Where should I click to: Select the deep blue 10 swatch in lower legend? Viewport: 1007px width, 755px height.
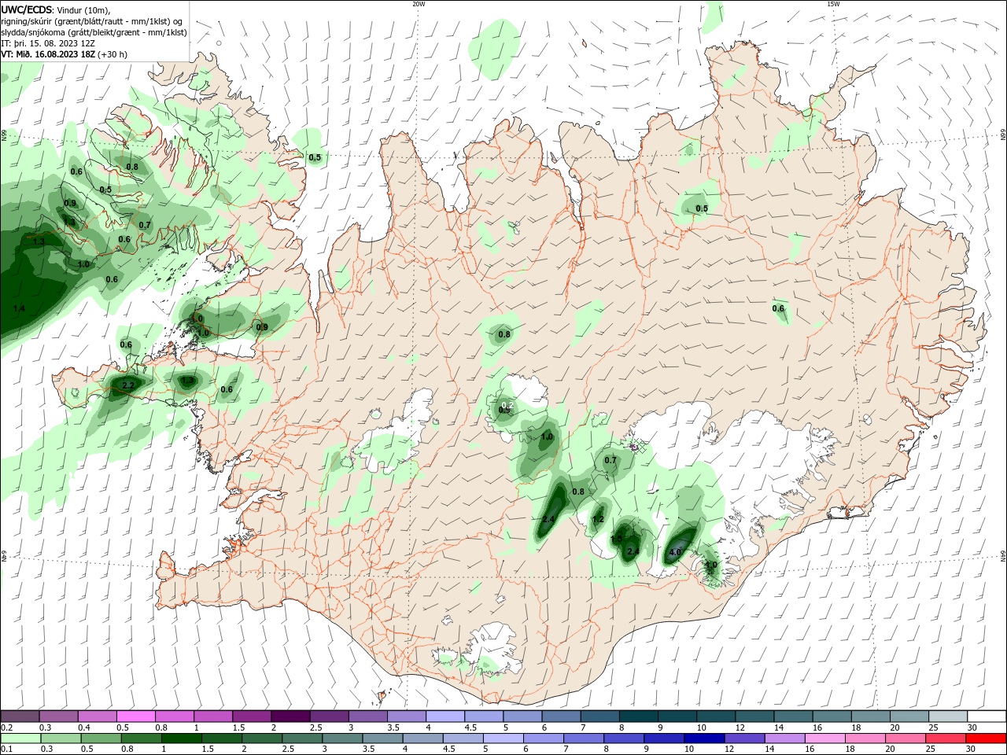pos(704,738)
